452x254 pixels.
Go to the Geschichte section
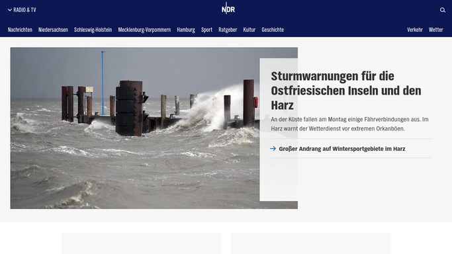(273, 30)
